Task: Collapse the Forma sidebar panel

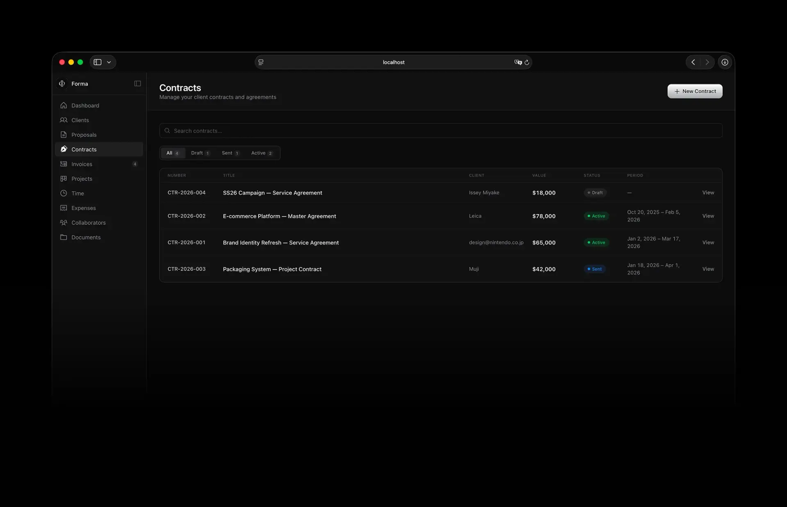Action: [x=137, y=84]
